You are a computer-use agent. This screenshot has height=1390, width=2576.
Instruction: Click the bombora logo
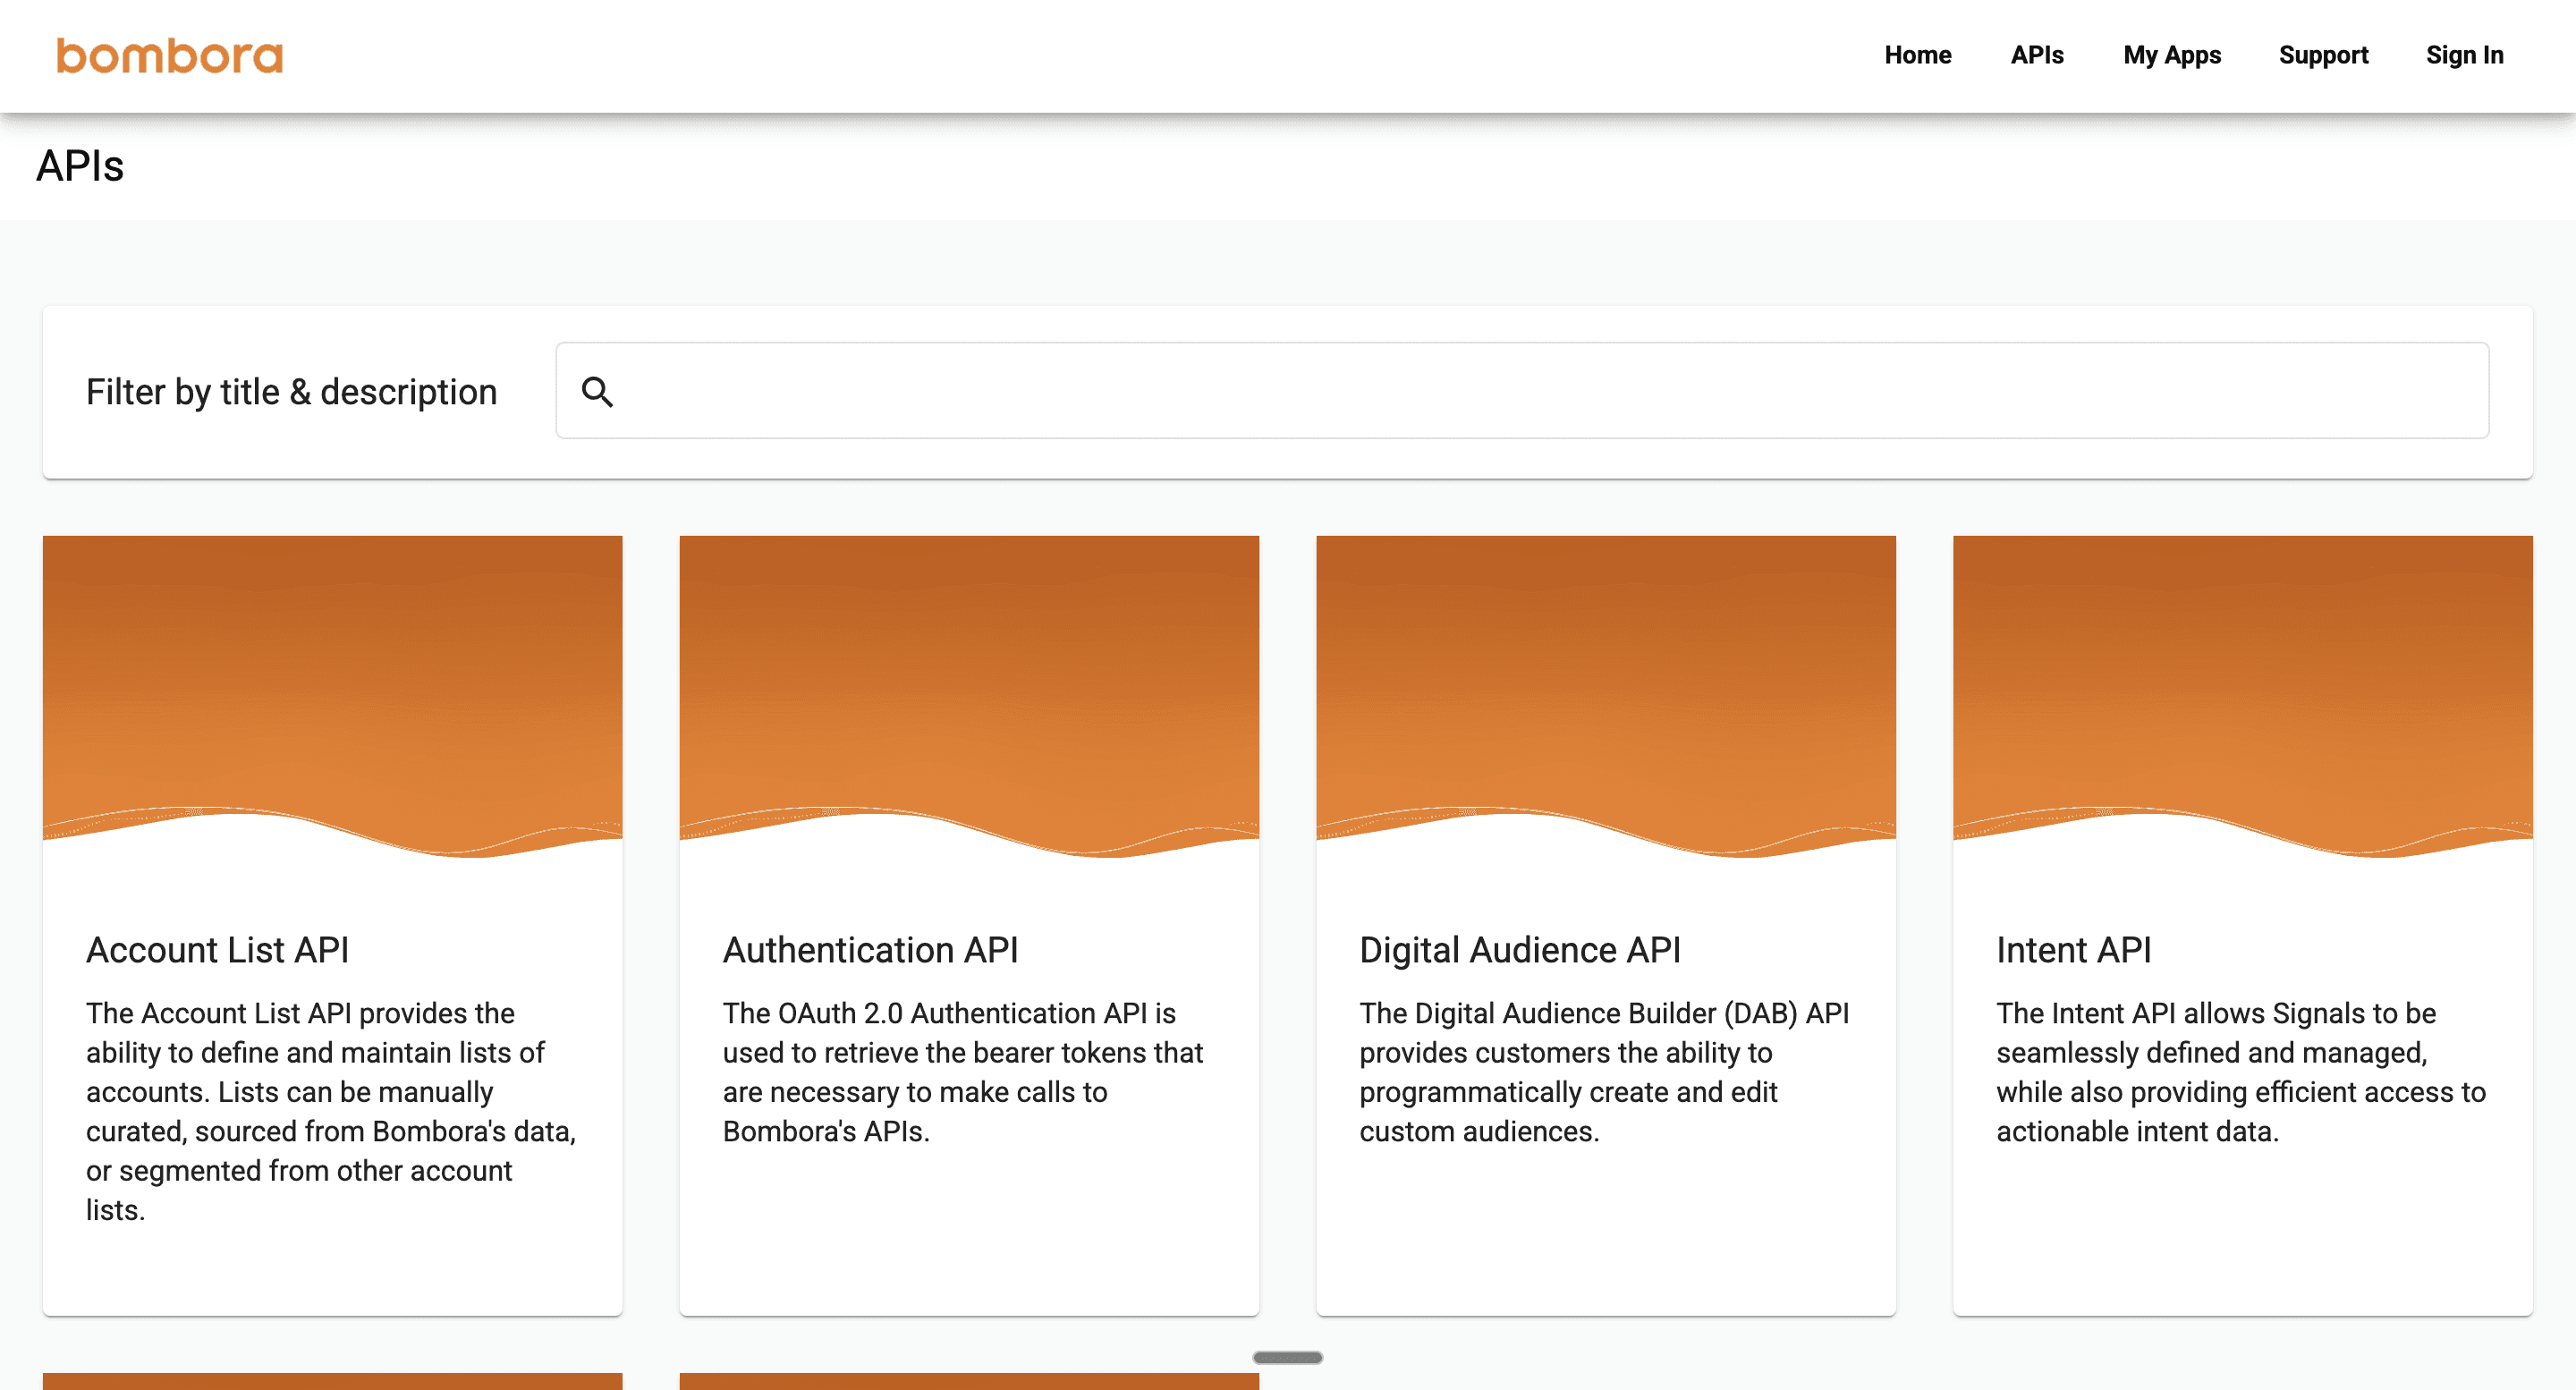click(x=169, y=56)
